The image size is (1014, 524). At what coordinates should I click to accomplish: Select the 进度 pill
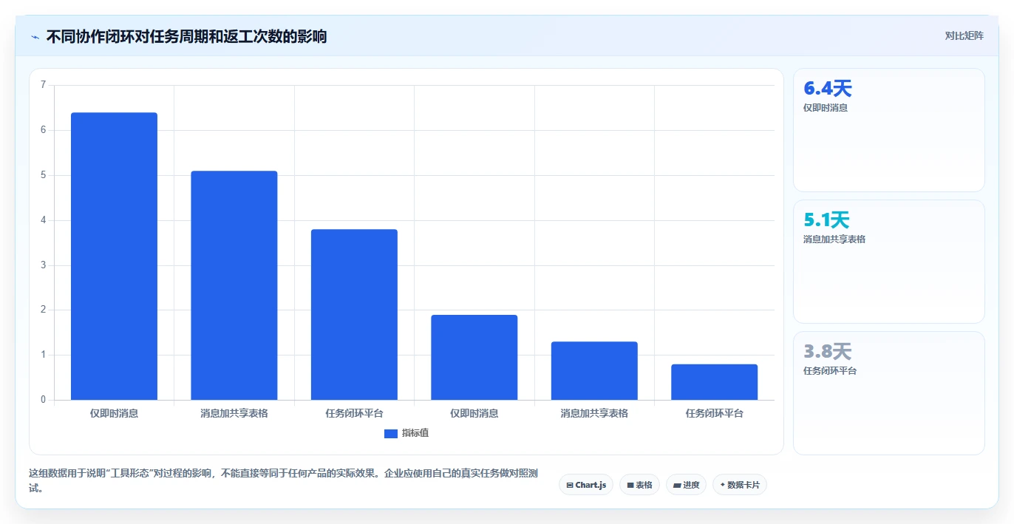[x=686, y=485]
